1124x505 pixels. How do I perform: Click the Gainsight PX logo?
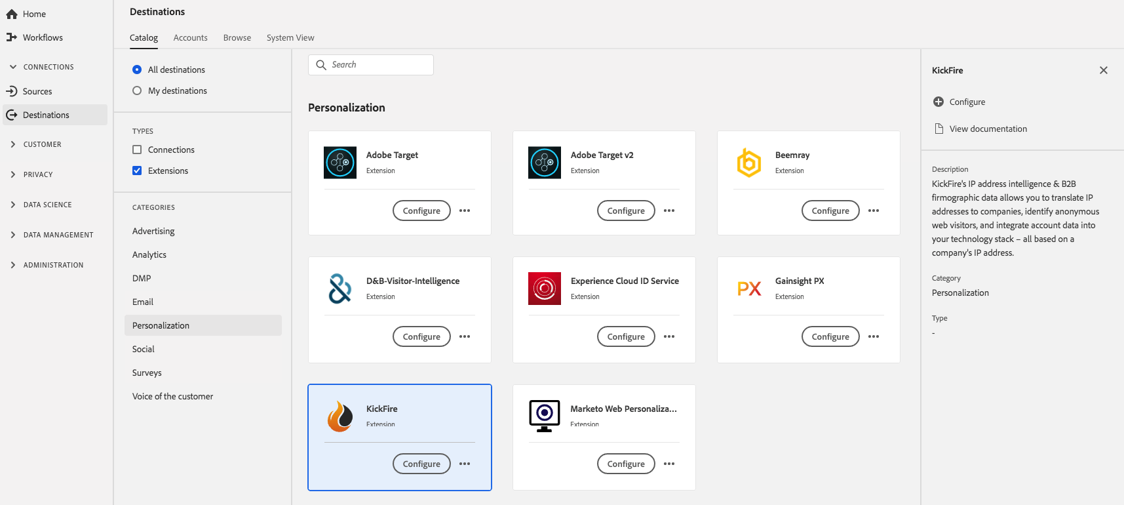tap(749, 289)
